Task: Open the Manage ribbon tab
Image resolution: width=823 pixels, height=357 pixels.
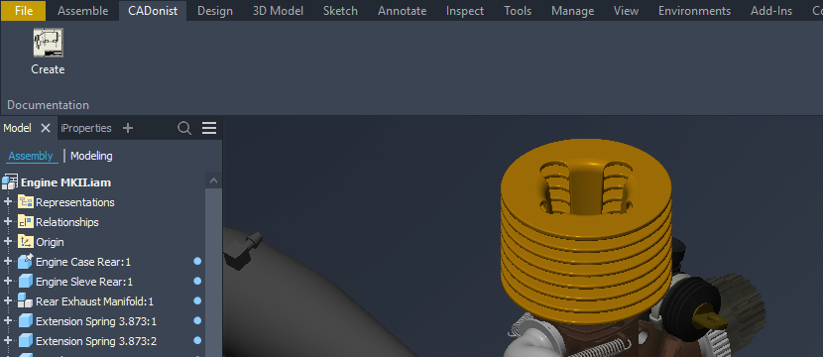Action: pyautogui.click(x=572, y=11)
